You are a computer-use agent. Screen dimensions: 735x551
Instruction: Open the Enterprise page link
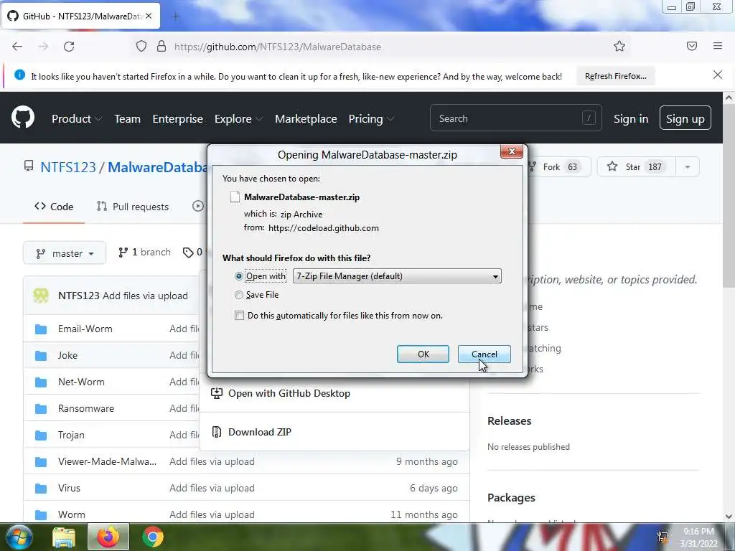[178, 118]
